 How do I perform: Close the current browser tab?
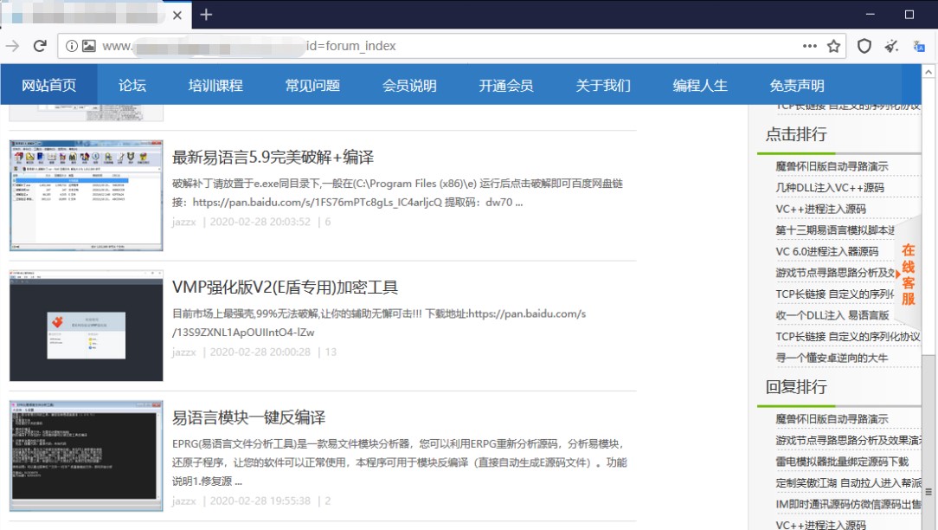click(x=177, y=16)
